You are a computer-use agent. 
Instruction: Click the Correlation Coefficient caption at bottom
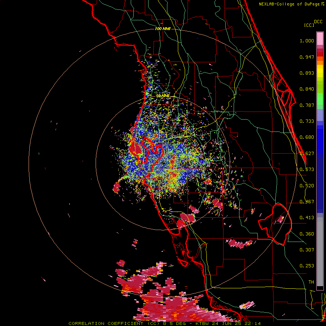coord(165,323)
